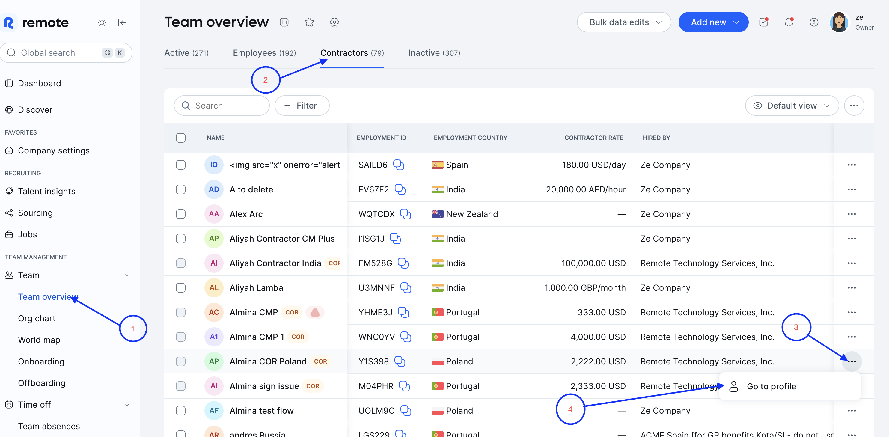
Task: Open row actions for Alex Arc
Action: [851, 214]
